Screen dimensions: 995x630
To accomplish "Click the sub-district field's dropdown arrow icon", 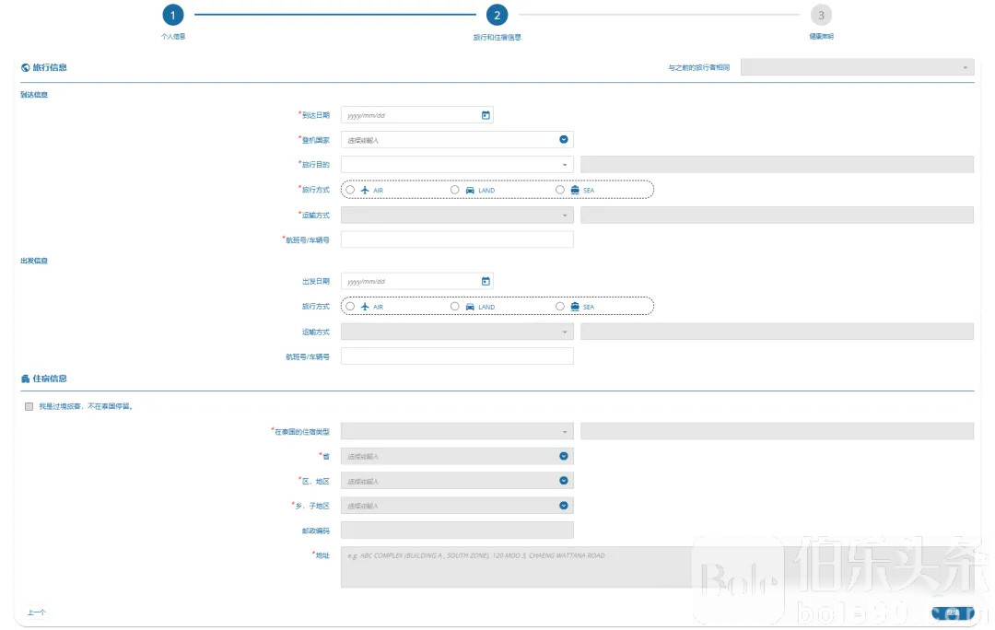I will click(564, 506).
